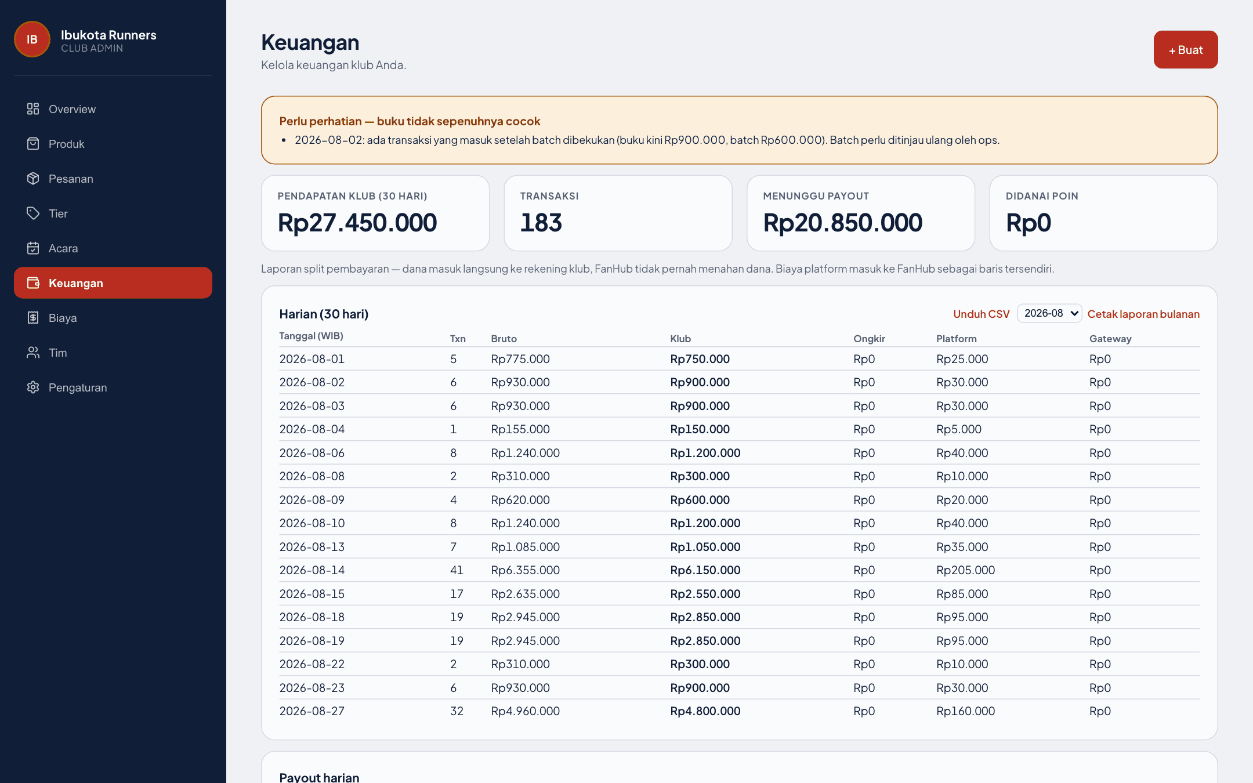The image size is (1253, 783).
Task: Click the Bruto column header
Action: [504, 339]
